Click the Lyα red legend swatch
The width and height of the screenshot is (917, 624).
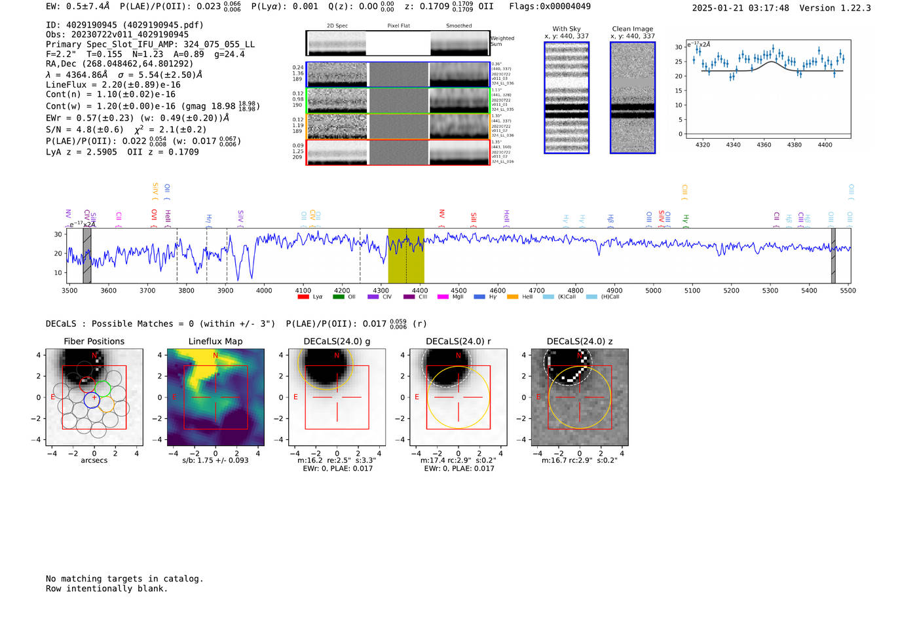303,297
